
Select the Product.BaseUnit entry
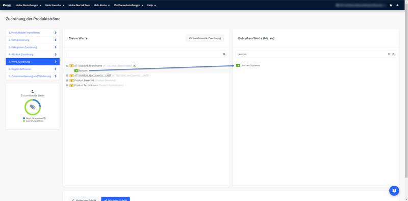click(x=84, y=81)
